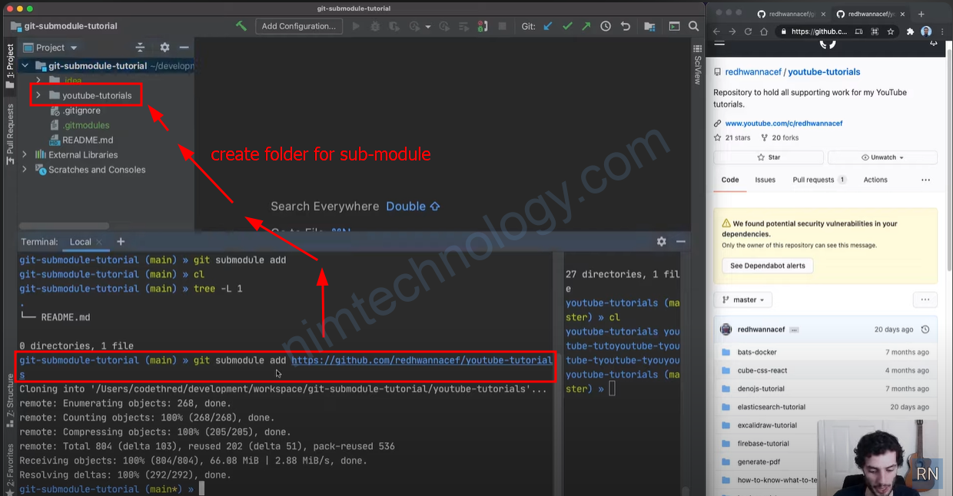Open the Unwatch dropdown
This screenshot has width=953, height=496.
882,157
